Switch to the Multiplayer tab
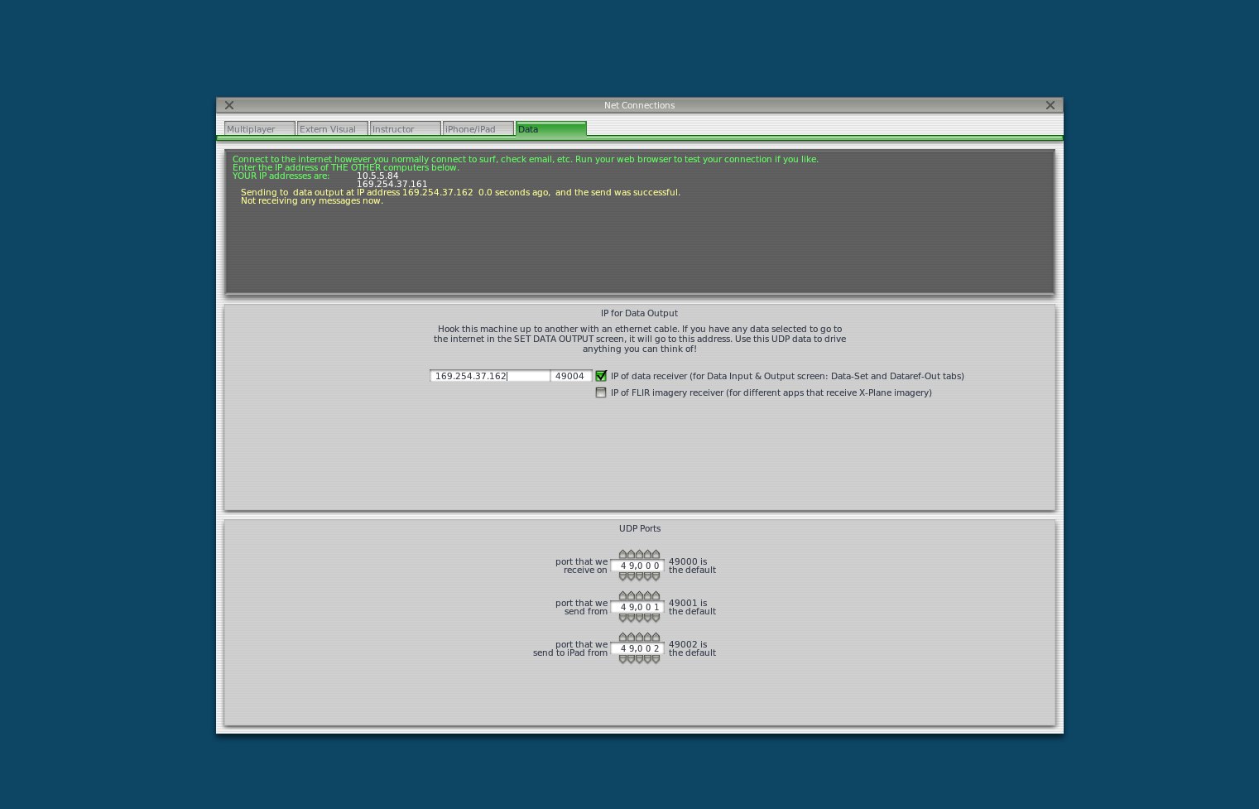The image size is (1259, 809). 259,128
